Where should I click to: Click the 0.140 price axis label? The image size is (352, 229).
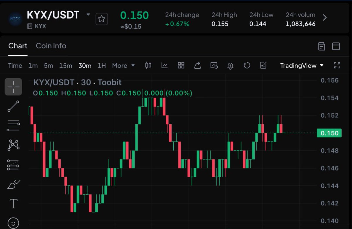(329, 221)
